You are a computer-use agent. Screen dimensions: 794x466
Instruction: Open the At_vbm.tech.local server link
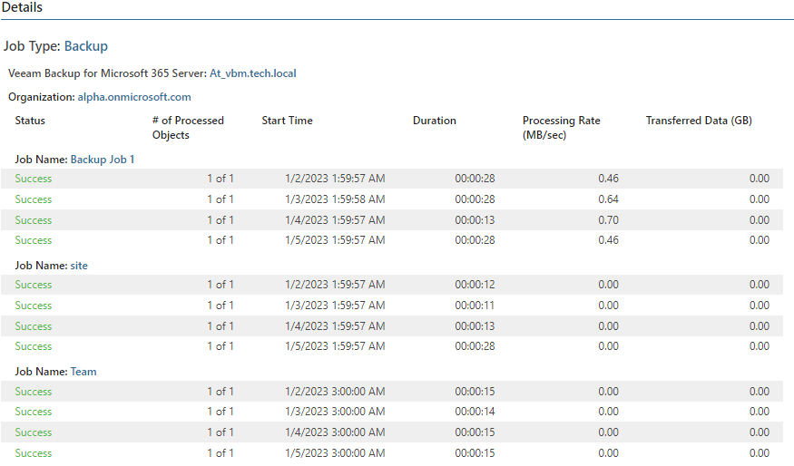click(x=252, y=73)
